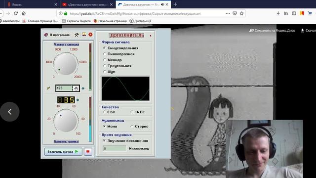316x178 pixels.
Task: Toggle 'Звучание бесконечно' checkbox
Action: pos(104,140)
